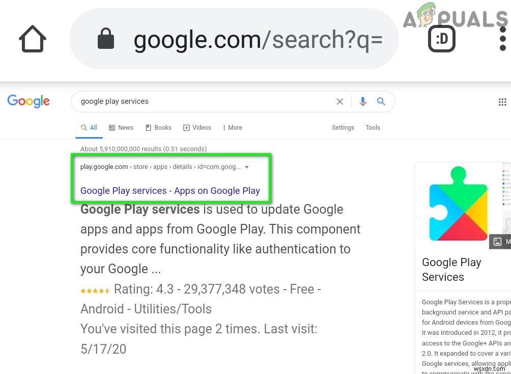This screenshot has width=511, height=374.
Task: Open the Google Play services result link
Action: point(171,190)
